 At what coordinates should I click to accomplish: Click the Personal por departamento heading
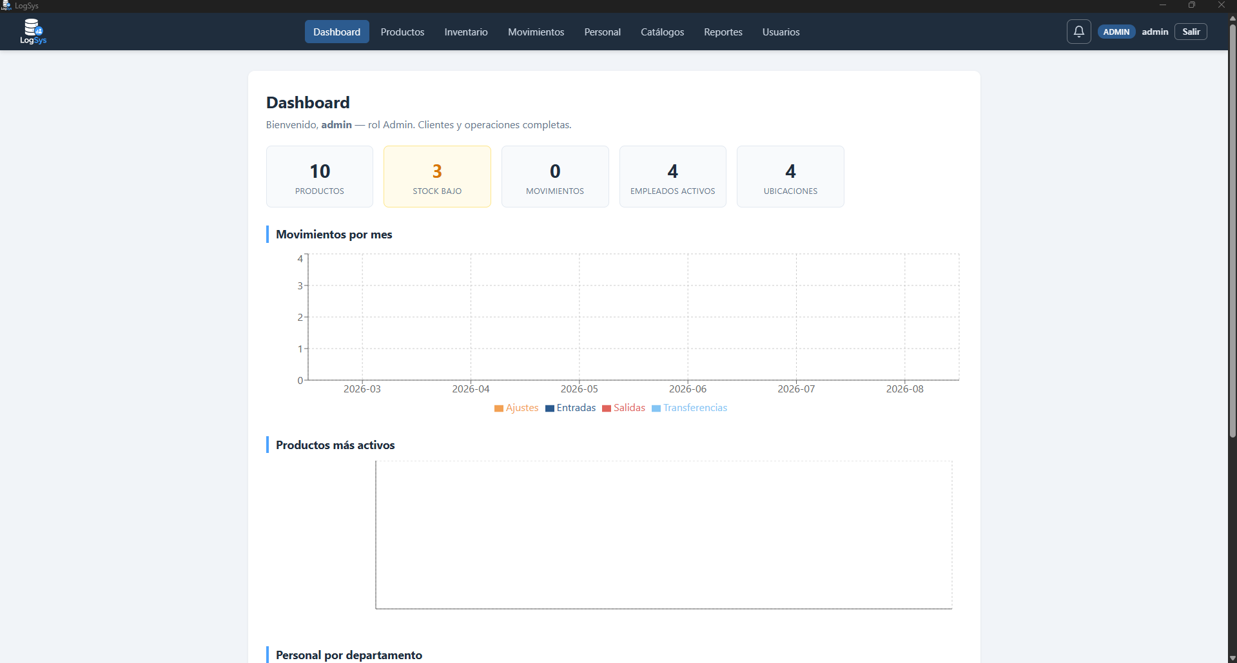pos(349,655)
